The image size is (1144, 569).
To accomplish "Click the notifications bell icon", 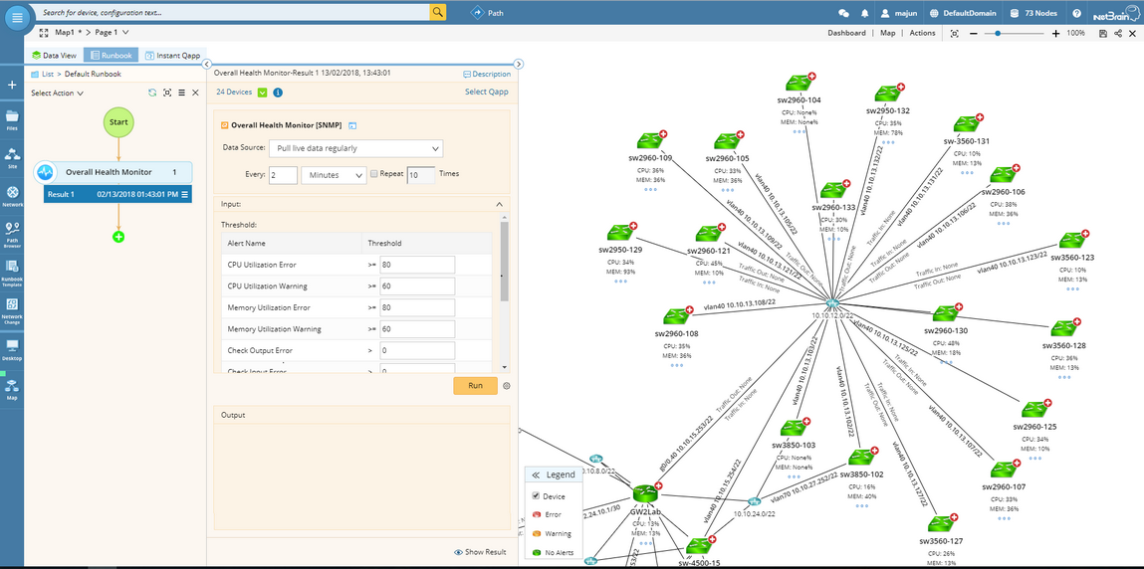I will (x=865, y=14).
